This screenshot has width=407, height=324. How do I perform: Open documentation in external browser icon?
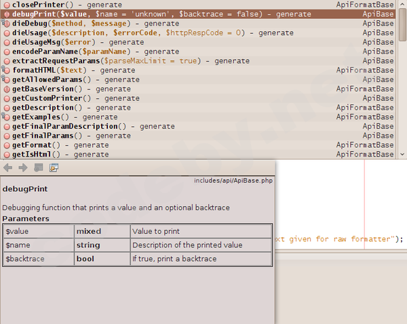pyautogui.click(x=54, y=167)
